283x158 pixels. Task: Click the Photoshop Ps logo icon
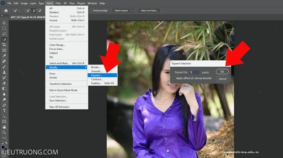click(3, 3)
